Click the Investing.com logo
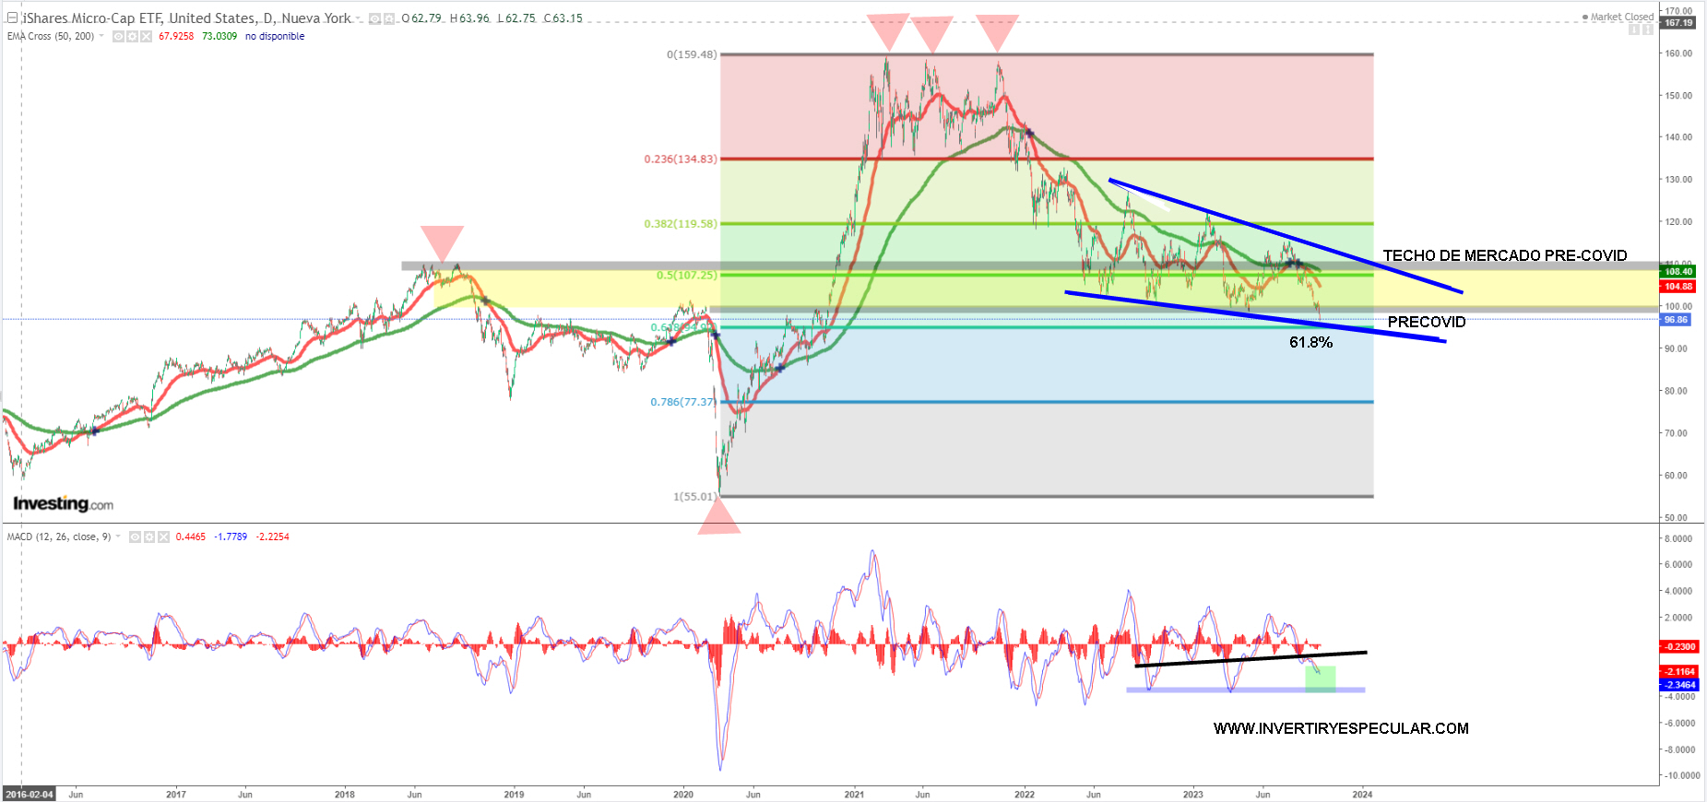This screenshot has width=1707, height=802. [63, 503]
